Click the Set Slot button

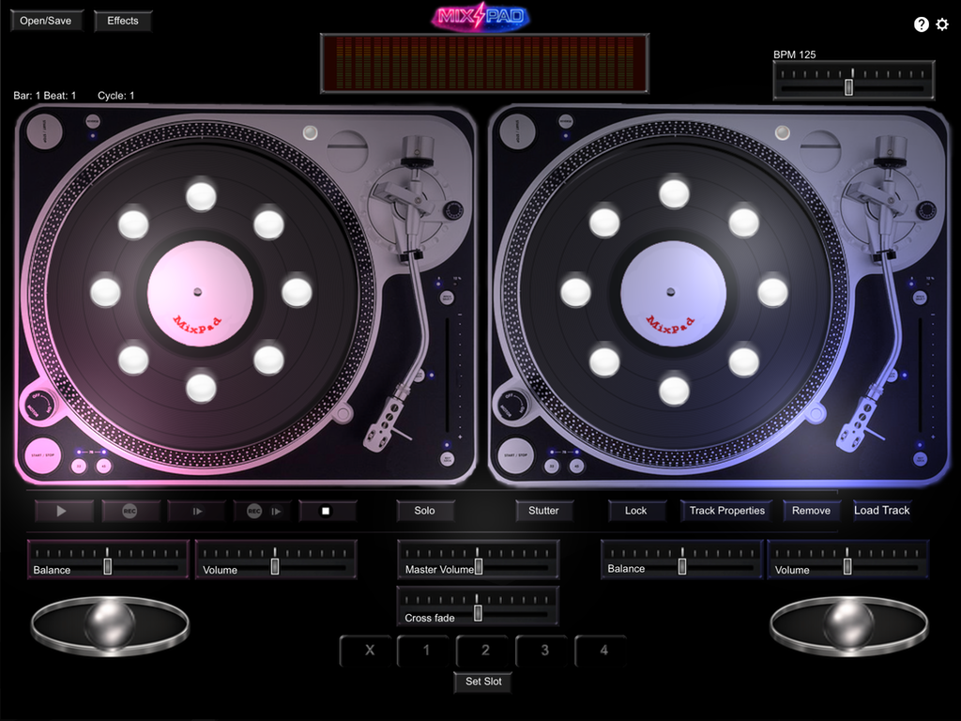483,682
